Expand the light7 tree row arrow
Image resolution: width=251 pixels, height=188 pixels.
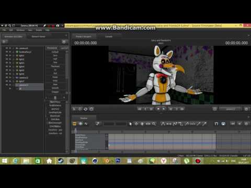[13, 81]
